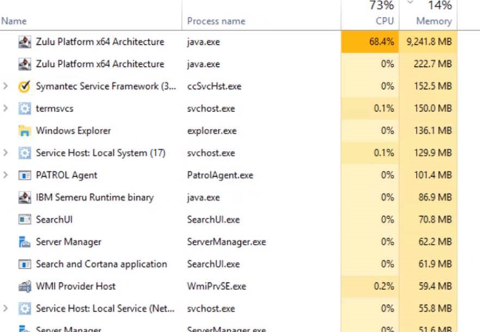Select the 86.9 MB memory value

coord(435,197)
